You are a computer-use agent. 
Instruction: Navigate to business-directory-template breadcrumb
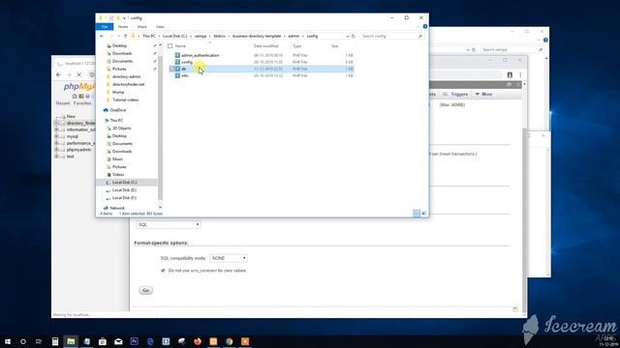click(257, 36)
